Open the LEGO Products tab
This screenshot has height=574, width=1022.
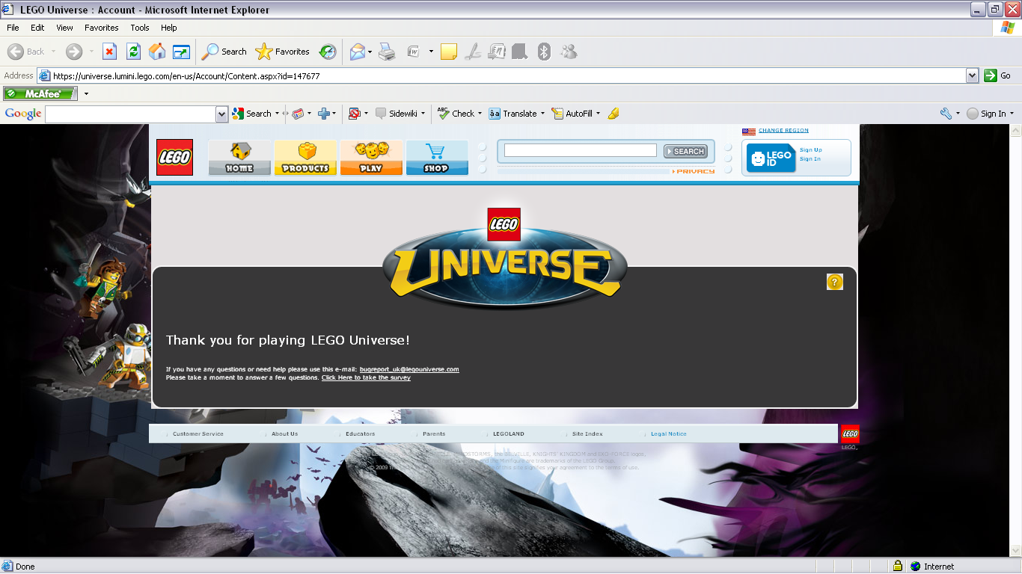[x=305, y=157]
